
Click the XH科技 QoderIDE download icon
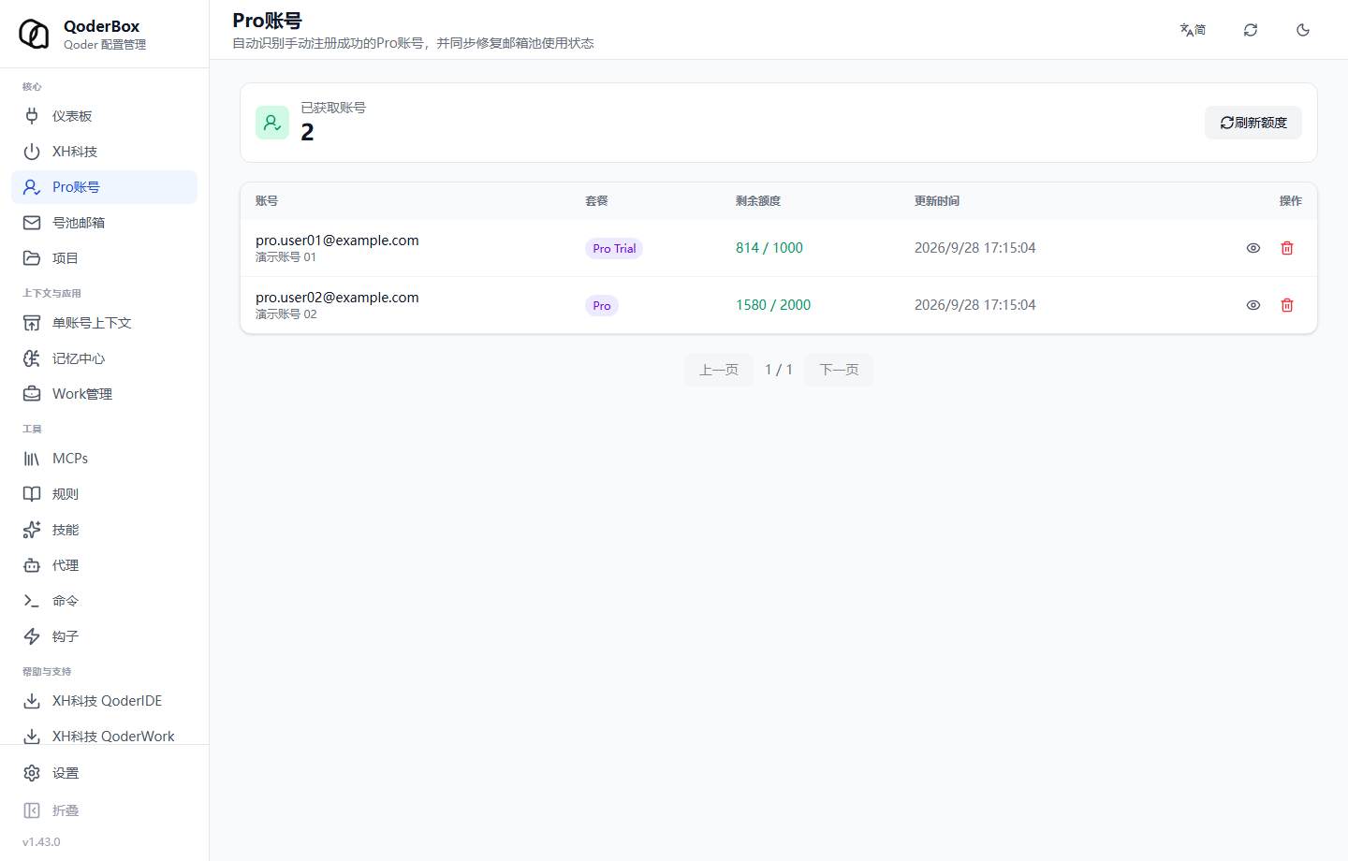(x=32, y=701)
